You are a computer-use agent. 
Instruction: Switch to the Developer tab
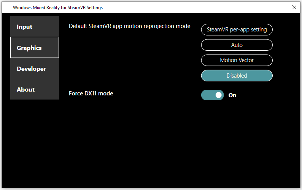click(x=35, y=69)
